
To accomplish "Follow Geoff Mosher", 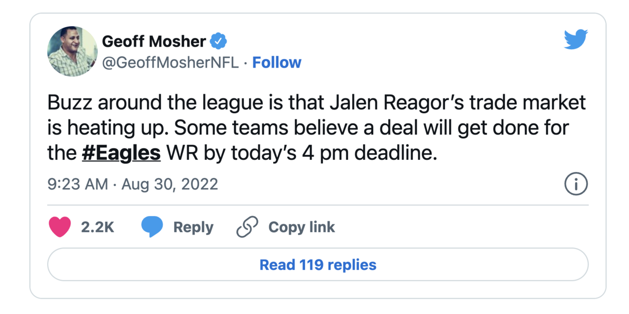I will point(277,63).
